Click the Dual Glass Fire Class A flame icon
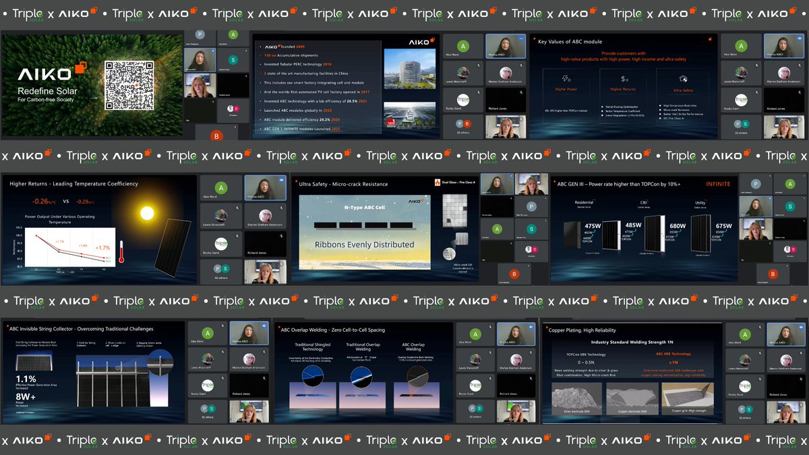Viewport: 809px width, 455px height. (437, 182)
